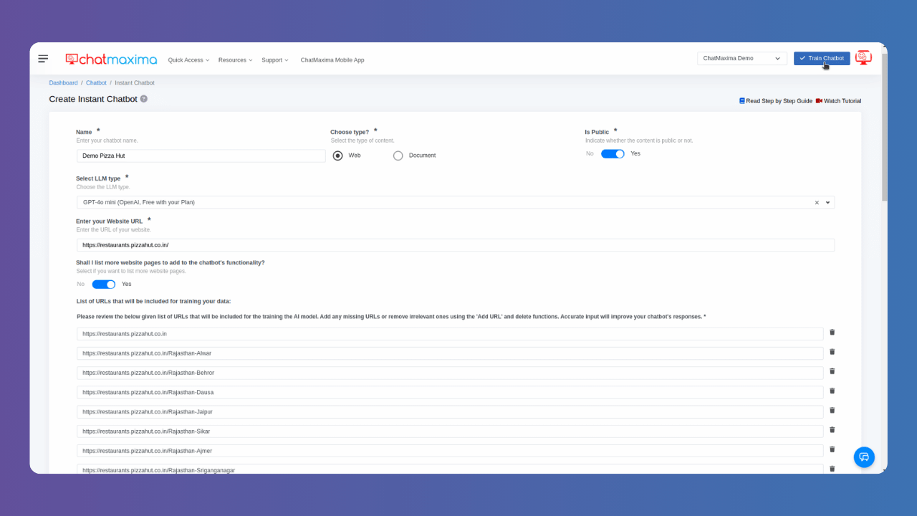
Task: Open the user avatar icon
Action: 863,58
